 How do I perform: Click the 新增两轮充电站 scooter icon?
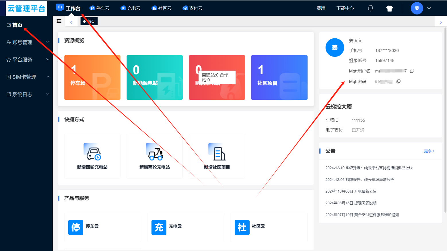click(155, 152)
